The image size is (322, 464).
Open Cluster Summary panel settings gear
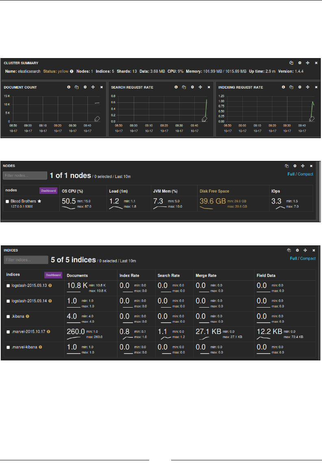(300, 63)
